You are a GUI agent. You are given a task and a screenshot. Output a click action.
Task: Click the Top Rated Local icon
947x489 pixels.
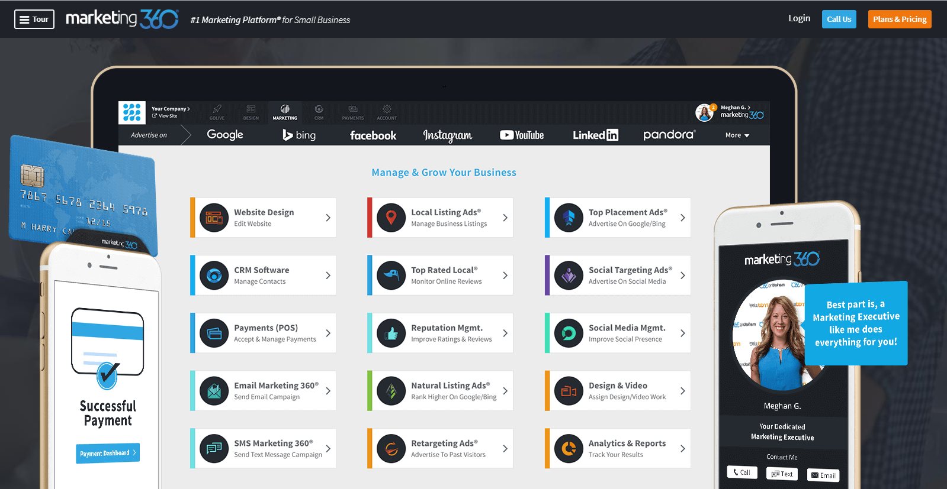[391, 276]
